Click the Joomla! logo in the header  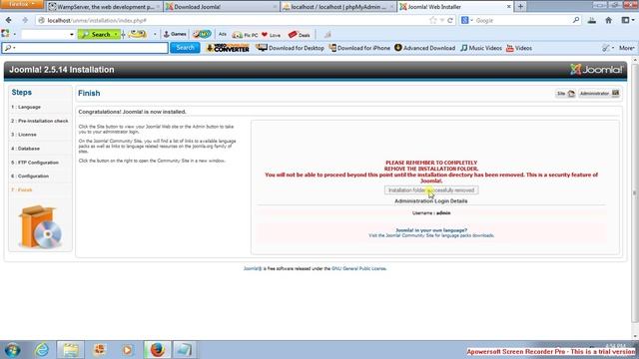[x=596, y=70]
